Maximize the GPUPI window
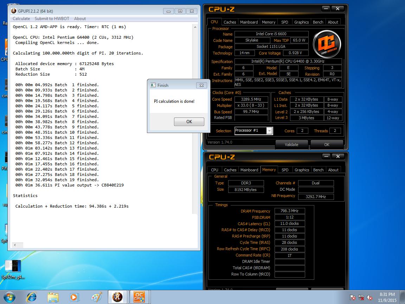This screenshot has width=405, height=304. pyautogui.click(x=180, y=11)
